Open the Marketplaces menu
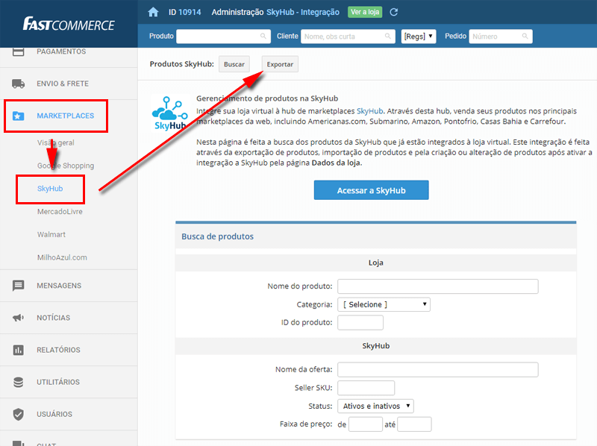 [x=65, y=116]
